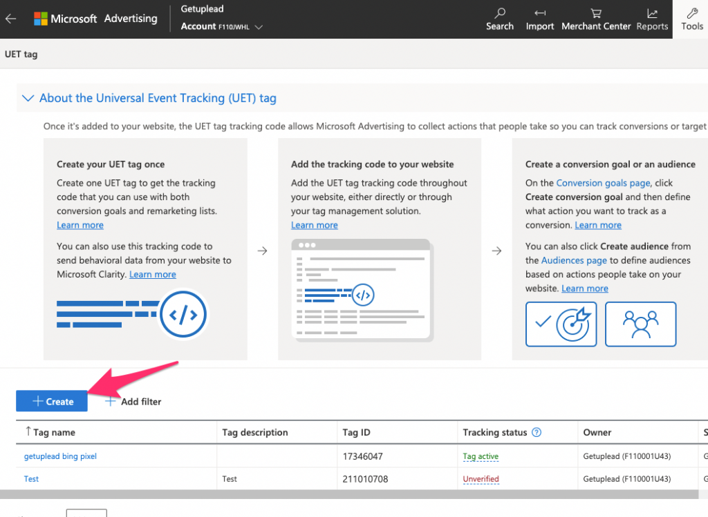Open the Tracking status help icon

point(537,432)
